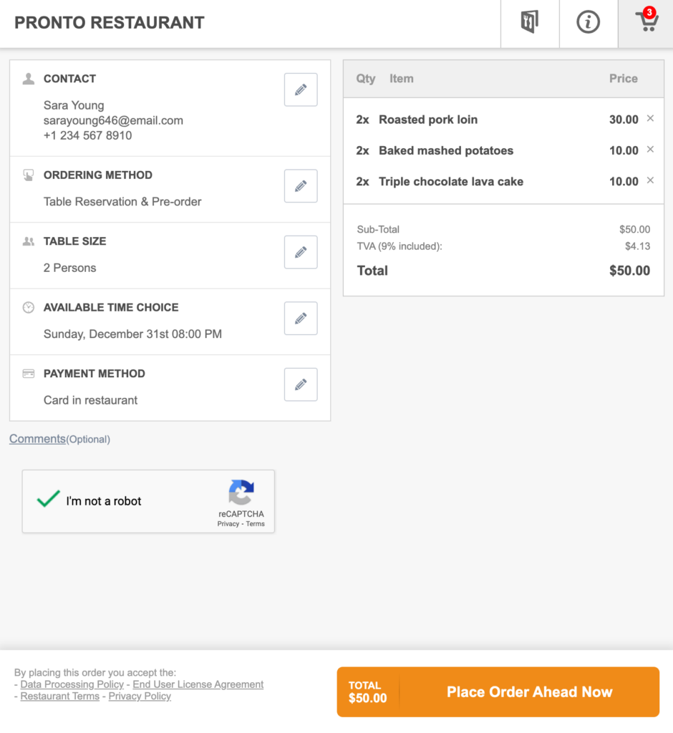Viewport: 673px width, 733px height.
Task: Edit the Contact details pencil icon
Action: pyautogui.click(x=301, y=89)
